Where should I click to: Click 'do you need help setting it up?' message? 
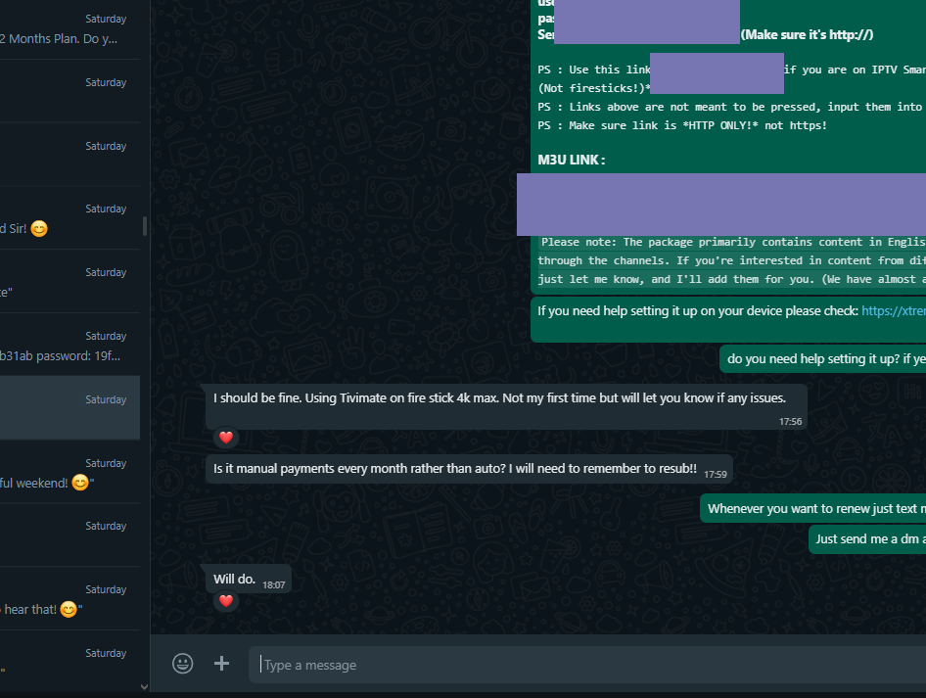[x=822, y=359]
